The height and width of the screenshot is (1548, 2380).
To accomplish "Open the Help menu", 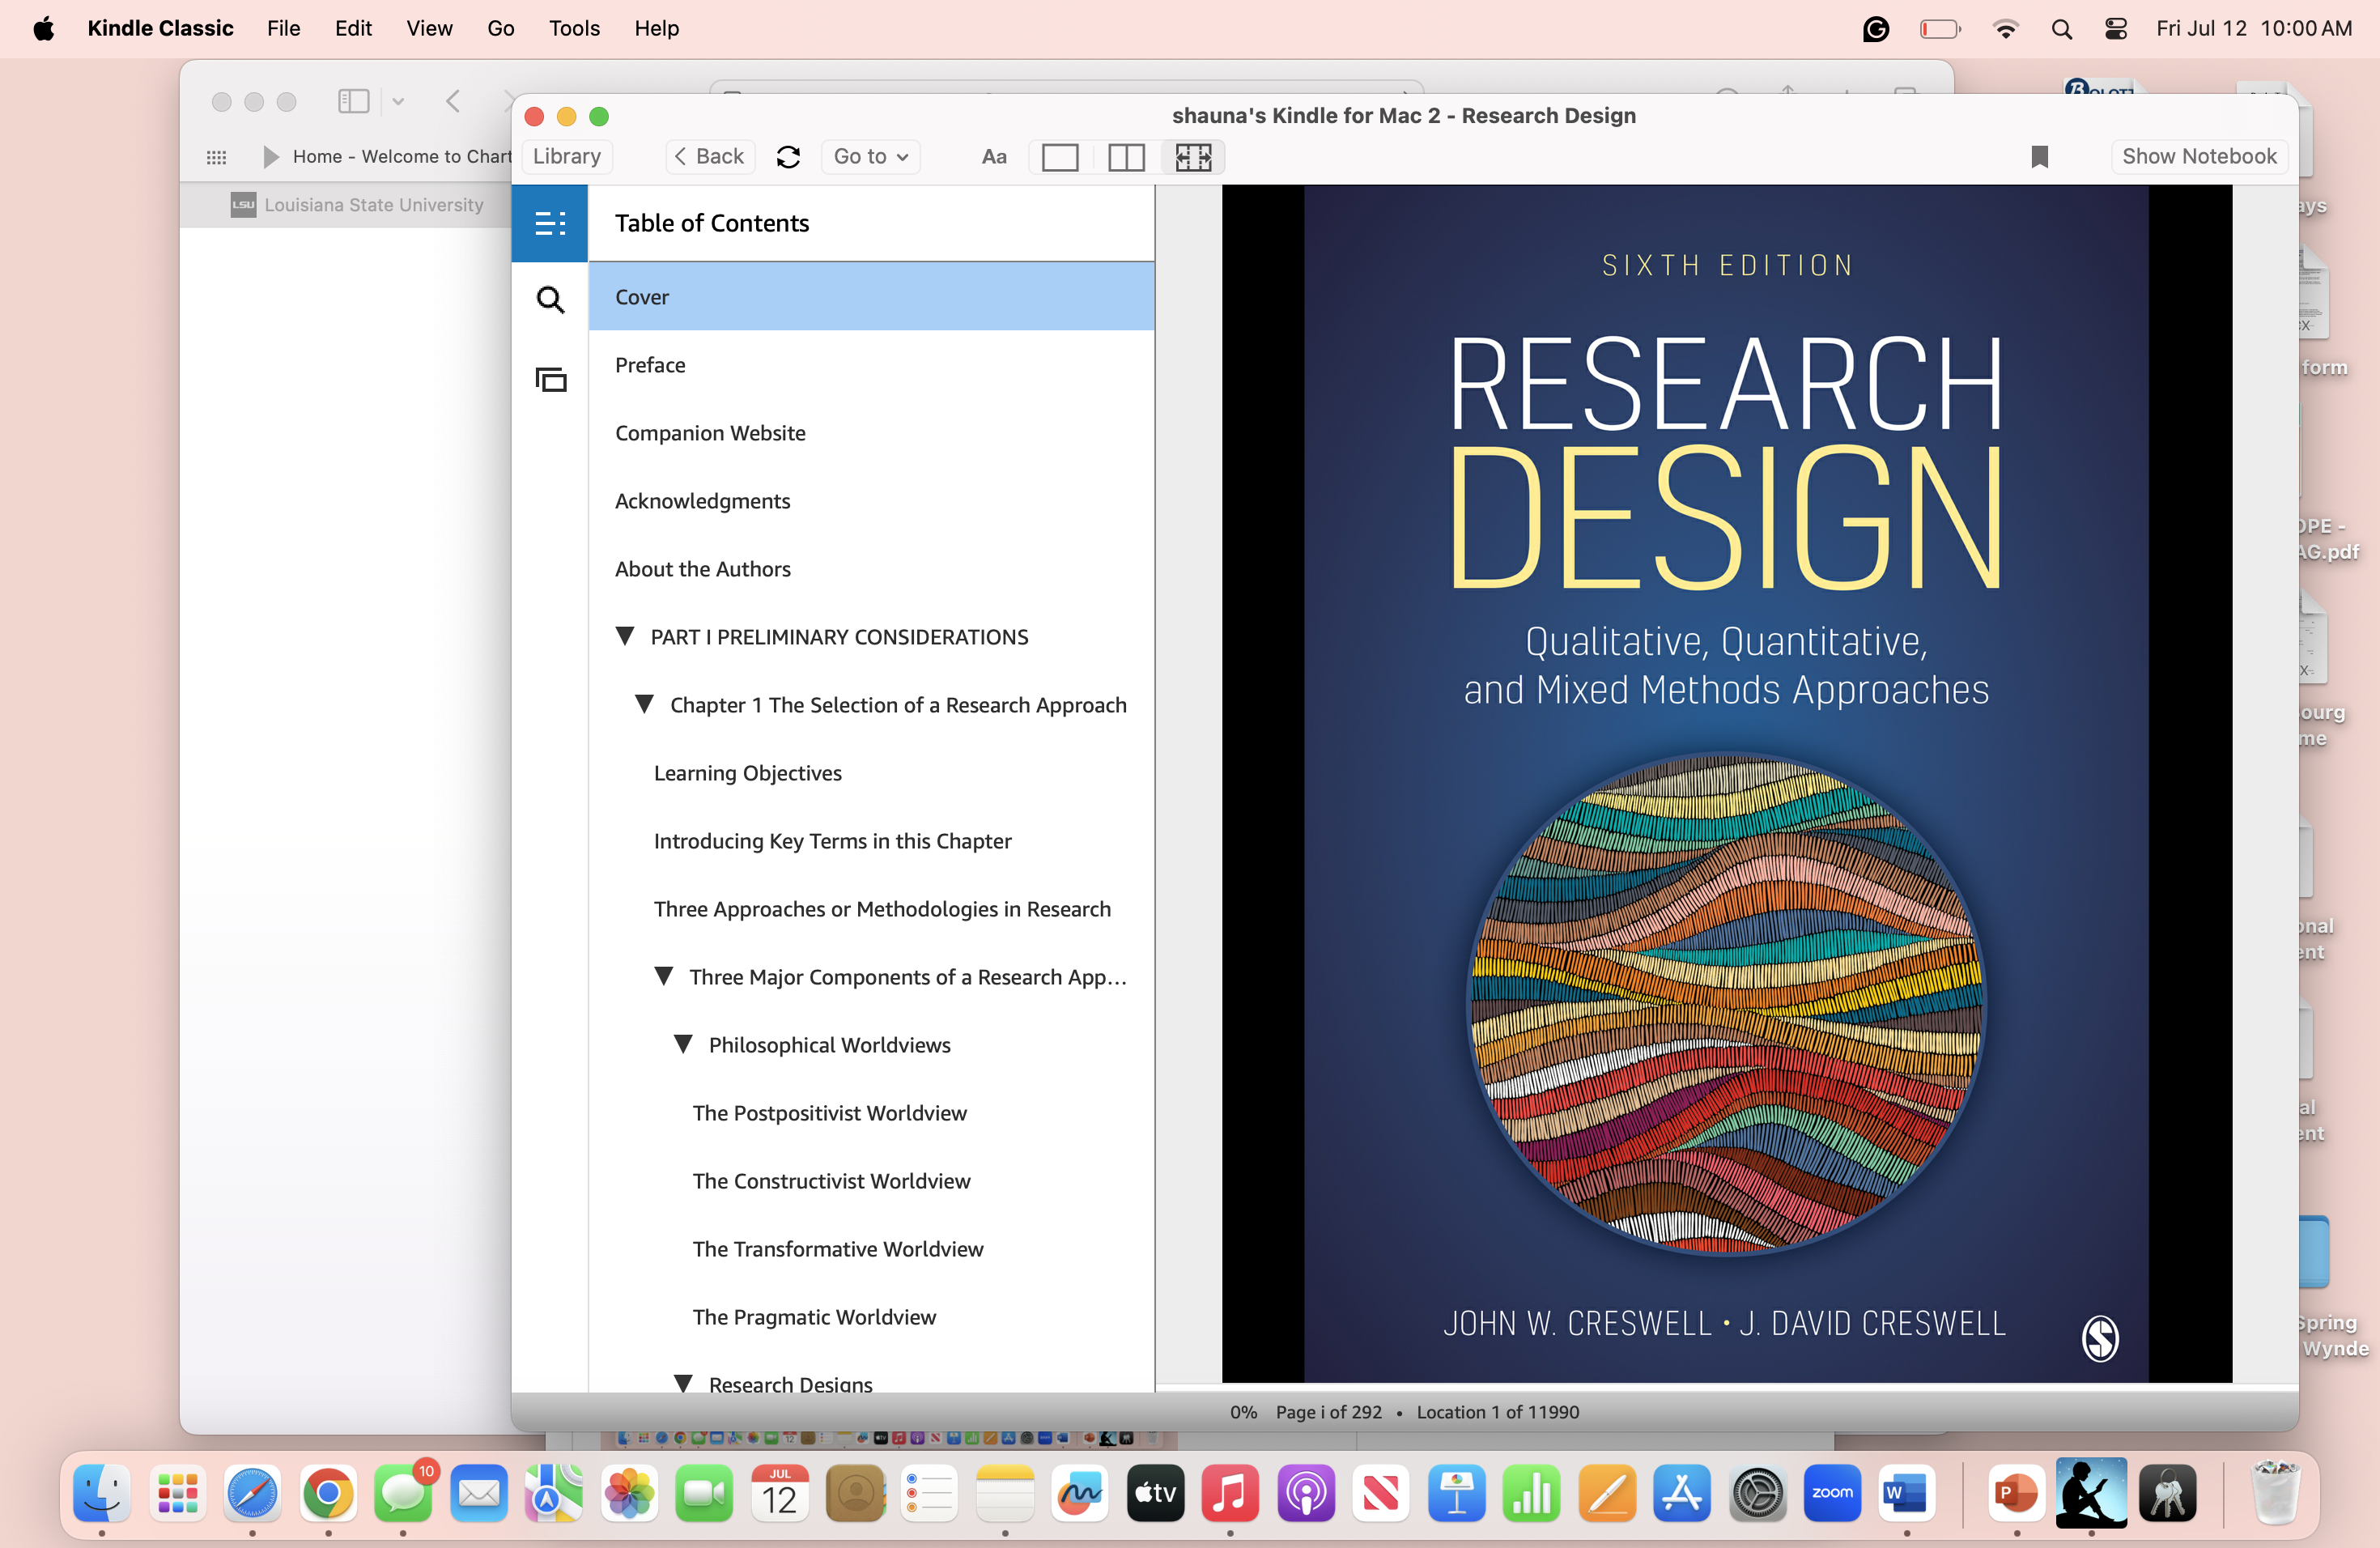I will tap(656, 28).
